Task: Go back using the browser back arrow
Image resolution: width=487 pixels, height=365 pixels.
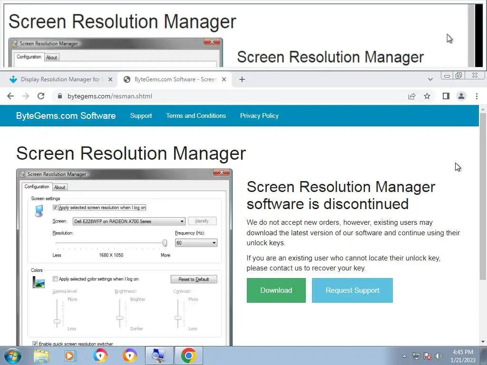Action: click(x=10, y=96)
